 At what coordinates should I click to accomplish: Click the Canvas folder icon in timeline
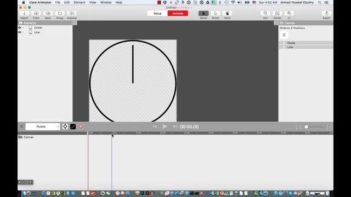20,137
